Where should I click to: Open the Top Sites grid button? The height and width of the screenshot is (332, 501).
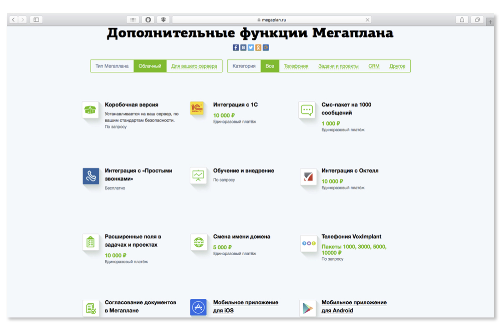[x=133, y=20]
